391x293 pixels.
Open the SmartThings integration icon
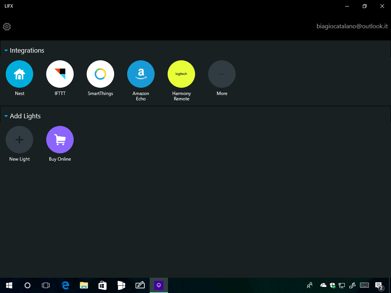pos(100,74)
